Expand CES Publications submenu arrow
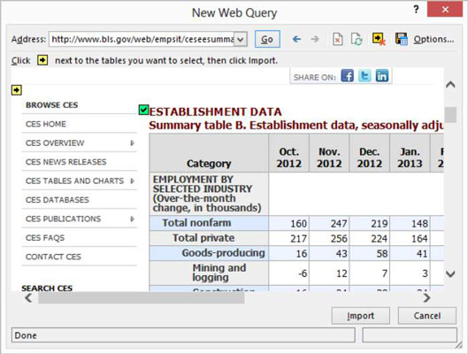The height and width of the screenshot is (354, 468). 132,219
